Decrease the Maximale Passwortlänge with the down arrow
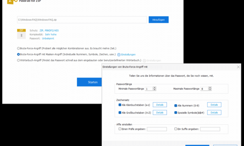244x146 pixels. (210, 90)
